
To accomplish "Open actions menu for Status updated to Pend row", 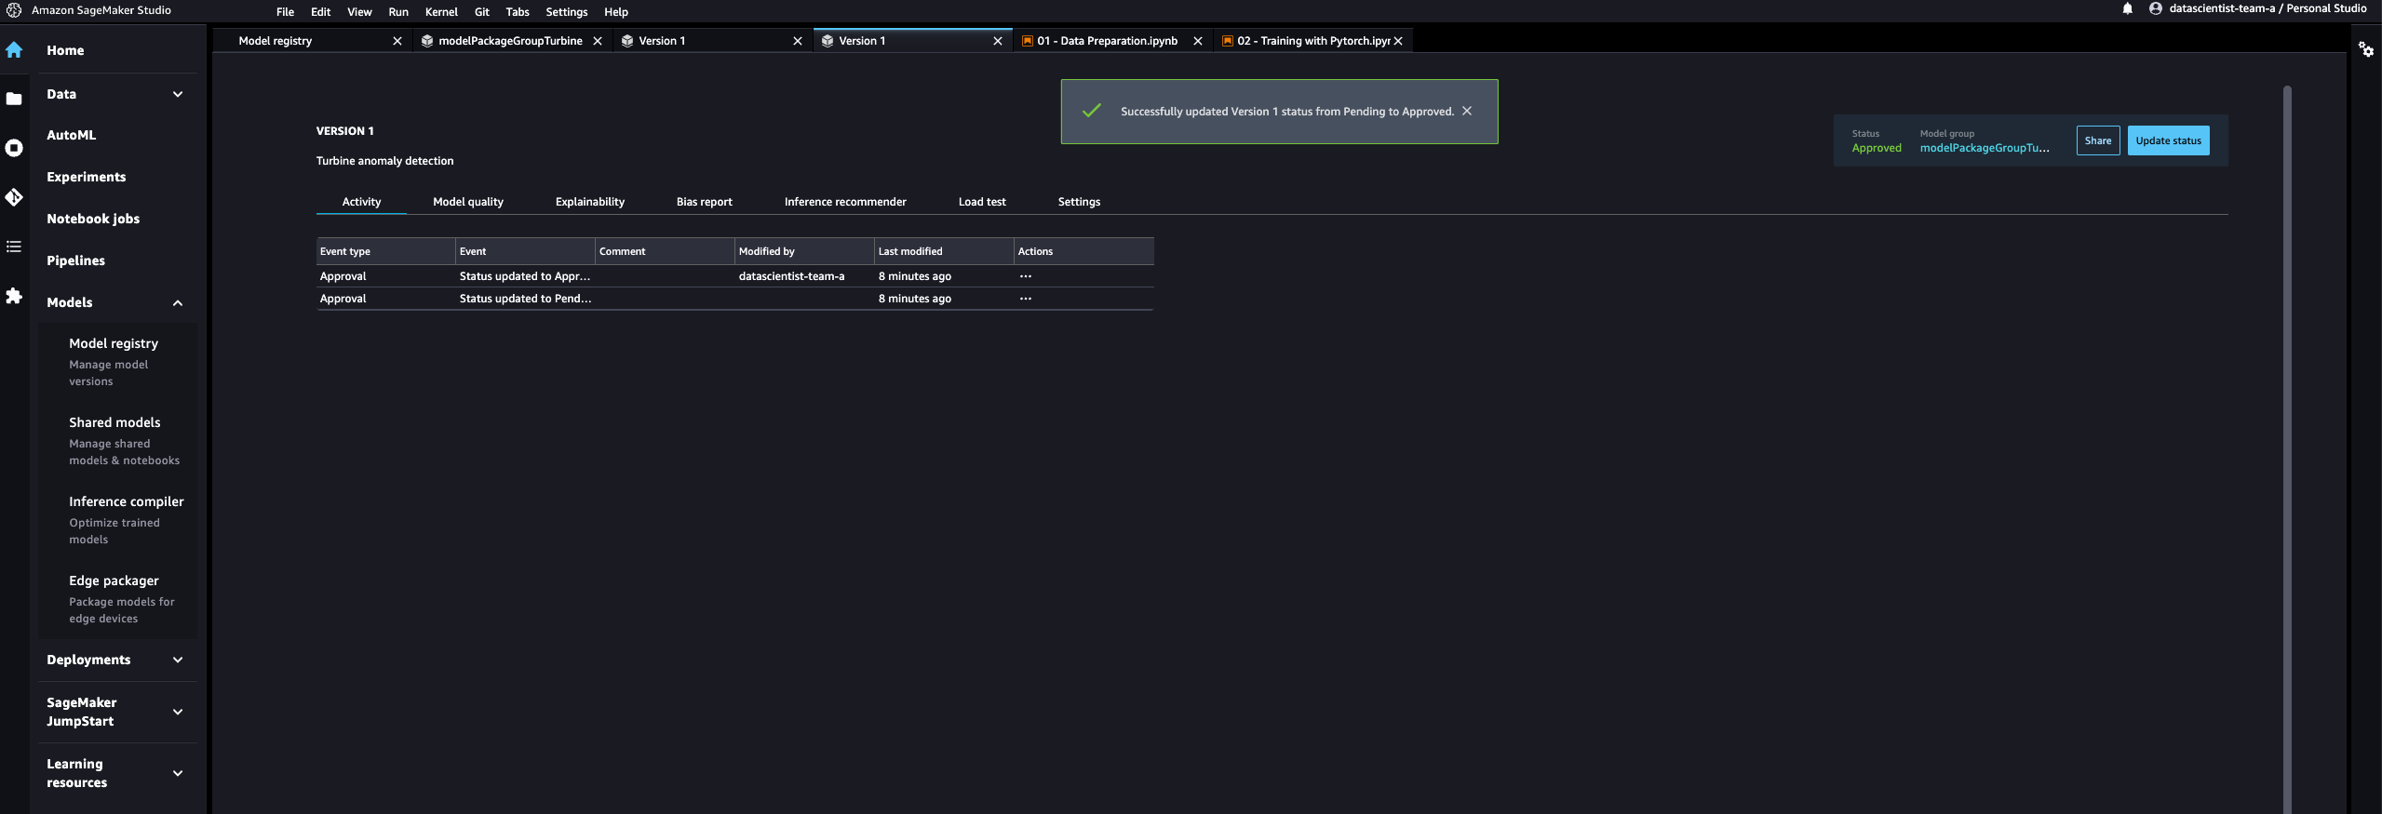I will coord(1026,299).
